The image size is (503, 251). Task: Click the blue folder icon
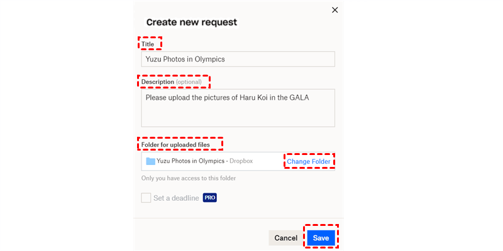150,161
